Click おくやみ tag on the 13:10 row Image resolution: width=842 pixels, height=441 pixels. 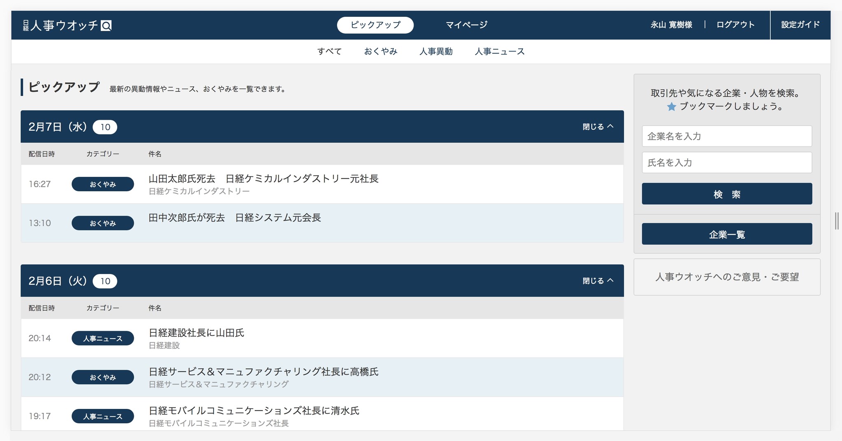click(x=103, y=223)
